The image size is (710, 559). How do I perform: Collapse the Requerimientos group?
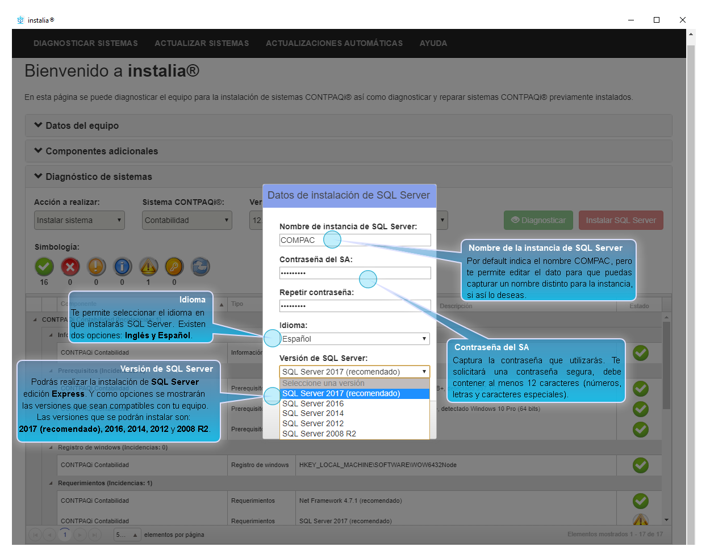[x=51, y=483]
